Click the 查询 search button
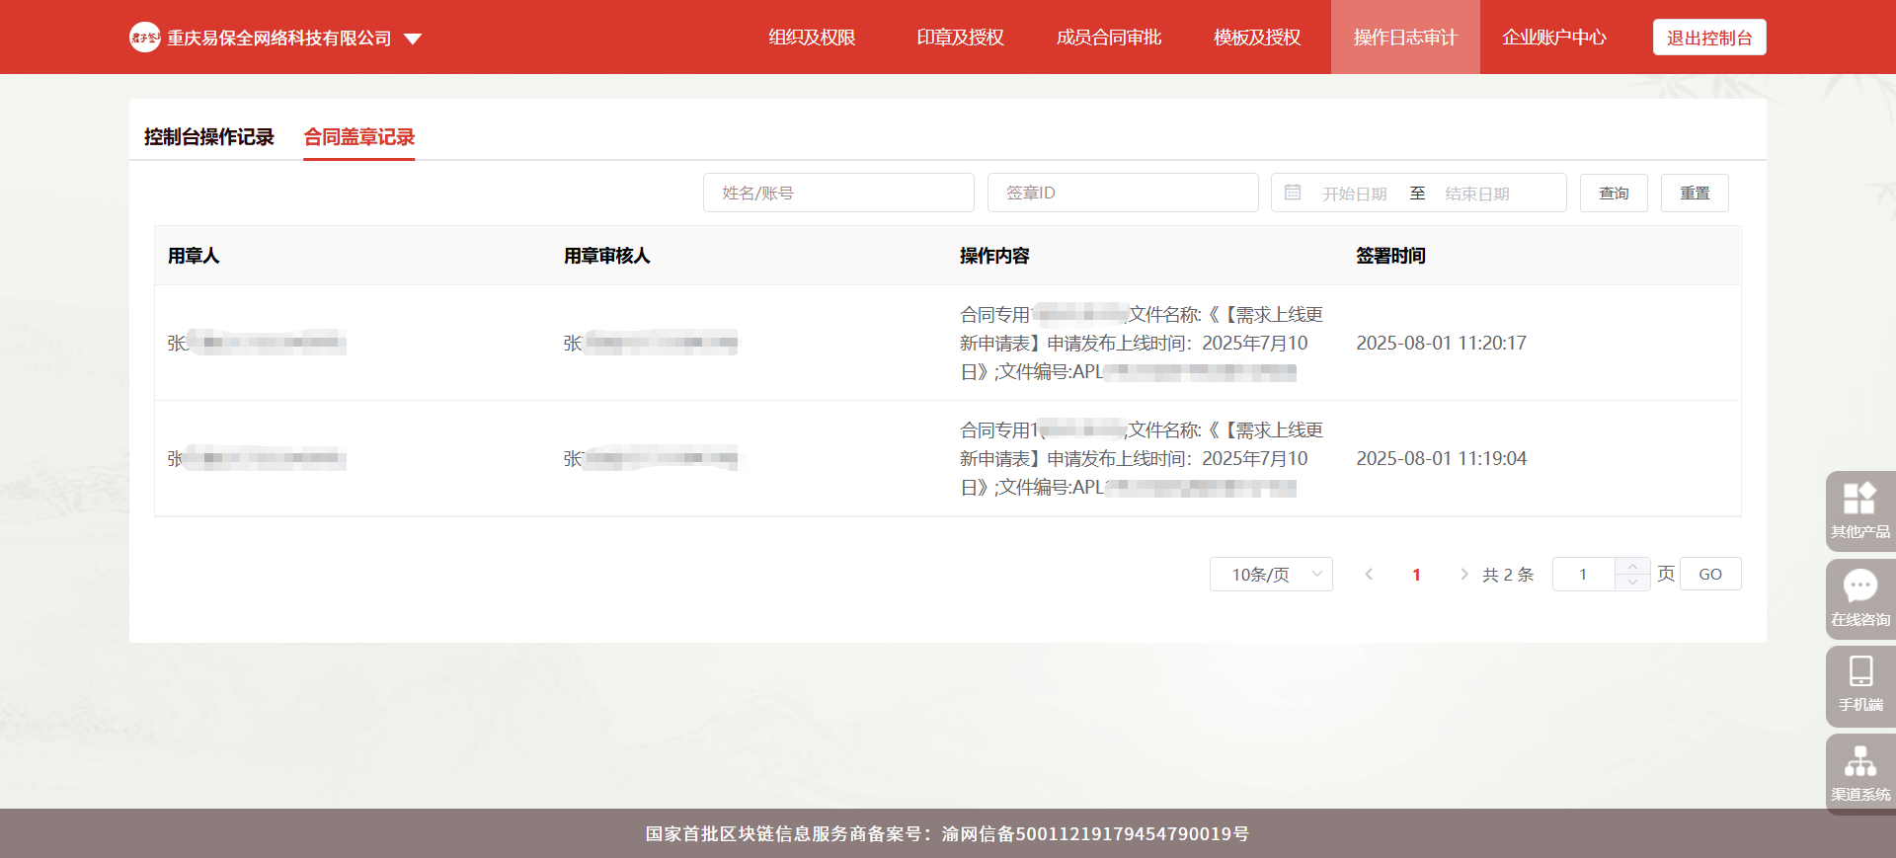 click(x=1614, y=193)
